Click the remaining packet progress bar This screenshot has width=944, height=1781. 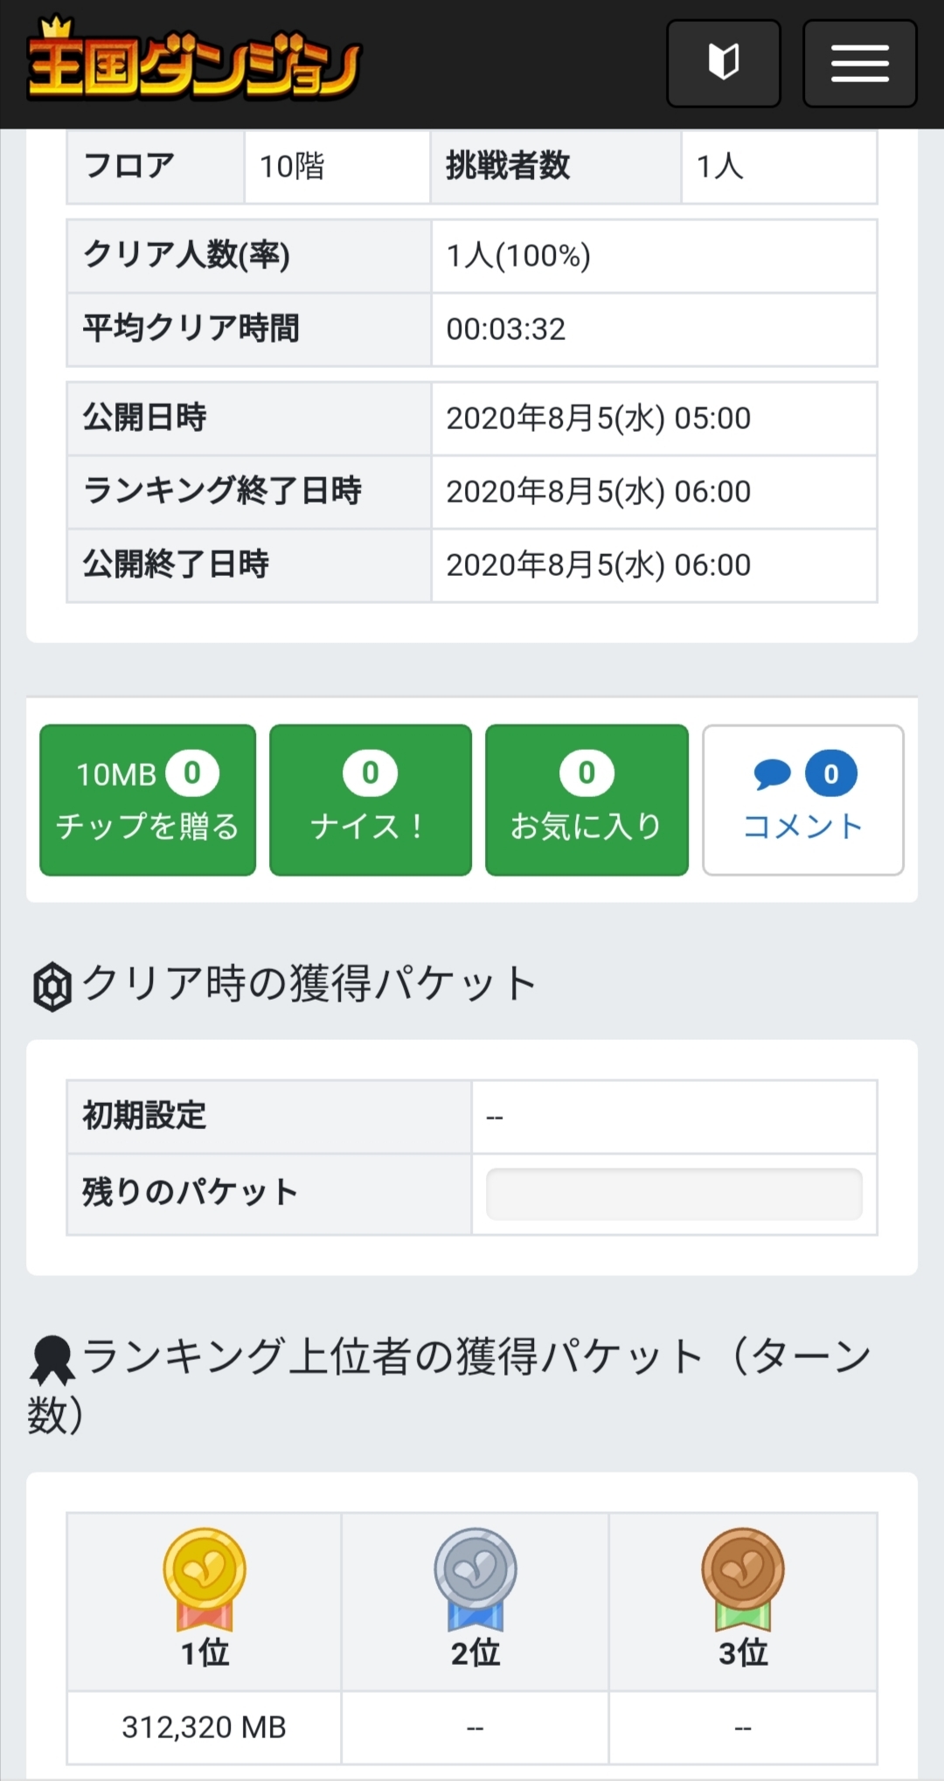[674, 1194]
